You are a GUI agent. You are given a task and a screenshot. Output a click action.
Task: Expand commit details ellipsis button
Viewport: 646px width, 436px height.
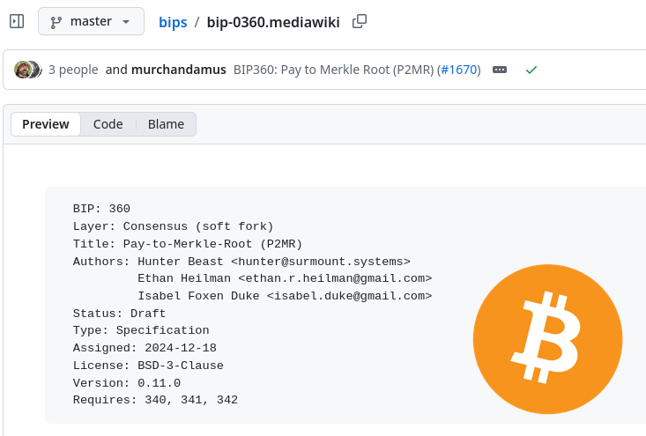(500, 70)
